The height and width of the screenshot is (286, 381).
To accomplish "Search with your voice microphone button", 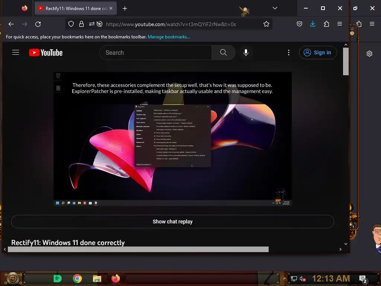I will (x=246, y=53).
